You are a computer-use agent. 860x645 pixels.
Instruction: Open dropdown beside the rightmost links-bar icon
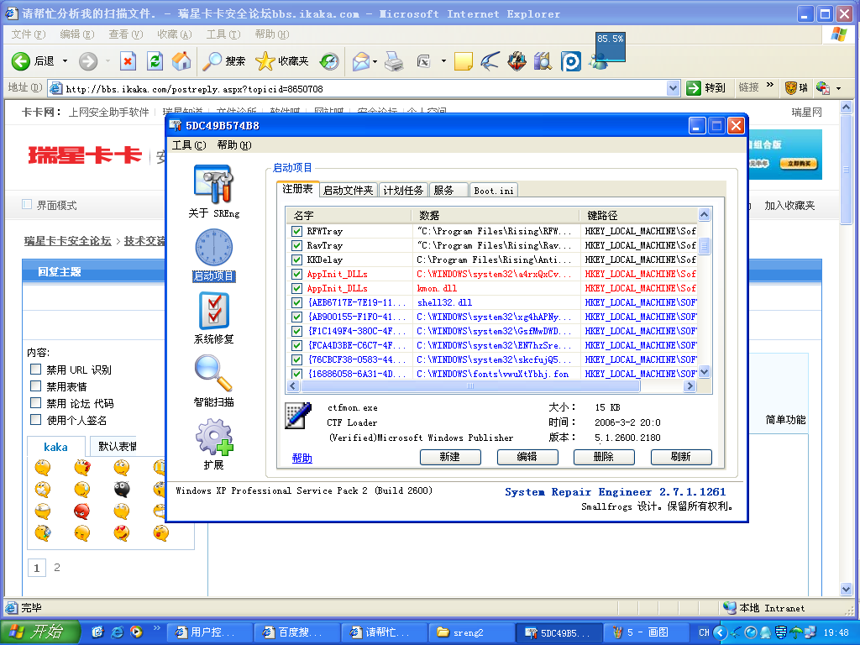point(839,87)
